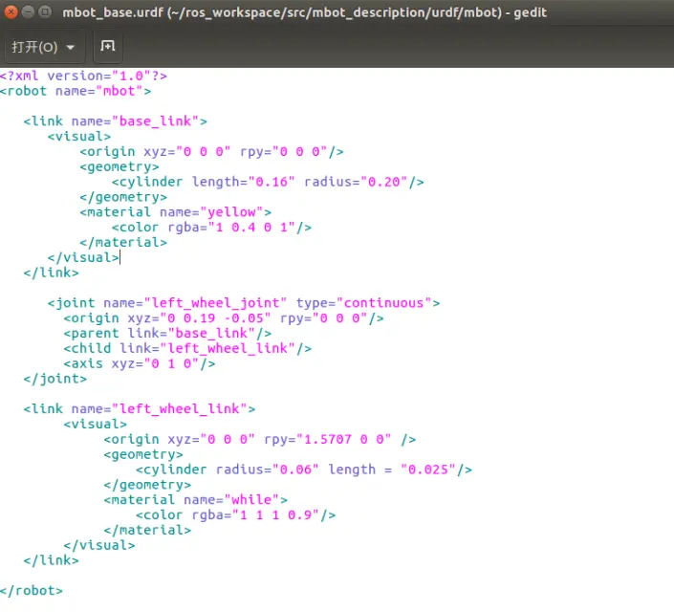Screen dimensions: 674x612
Task: Click the robot name="mbot" line
Action: [x=76, y=91]
